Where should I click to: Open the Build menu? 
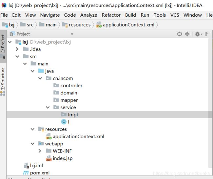click(x=130, y=15)
